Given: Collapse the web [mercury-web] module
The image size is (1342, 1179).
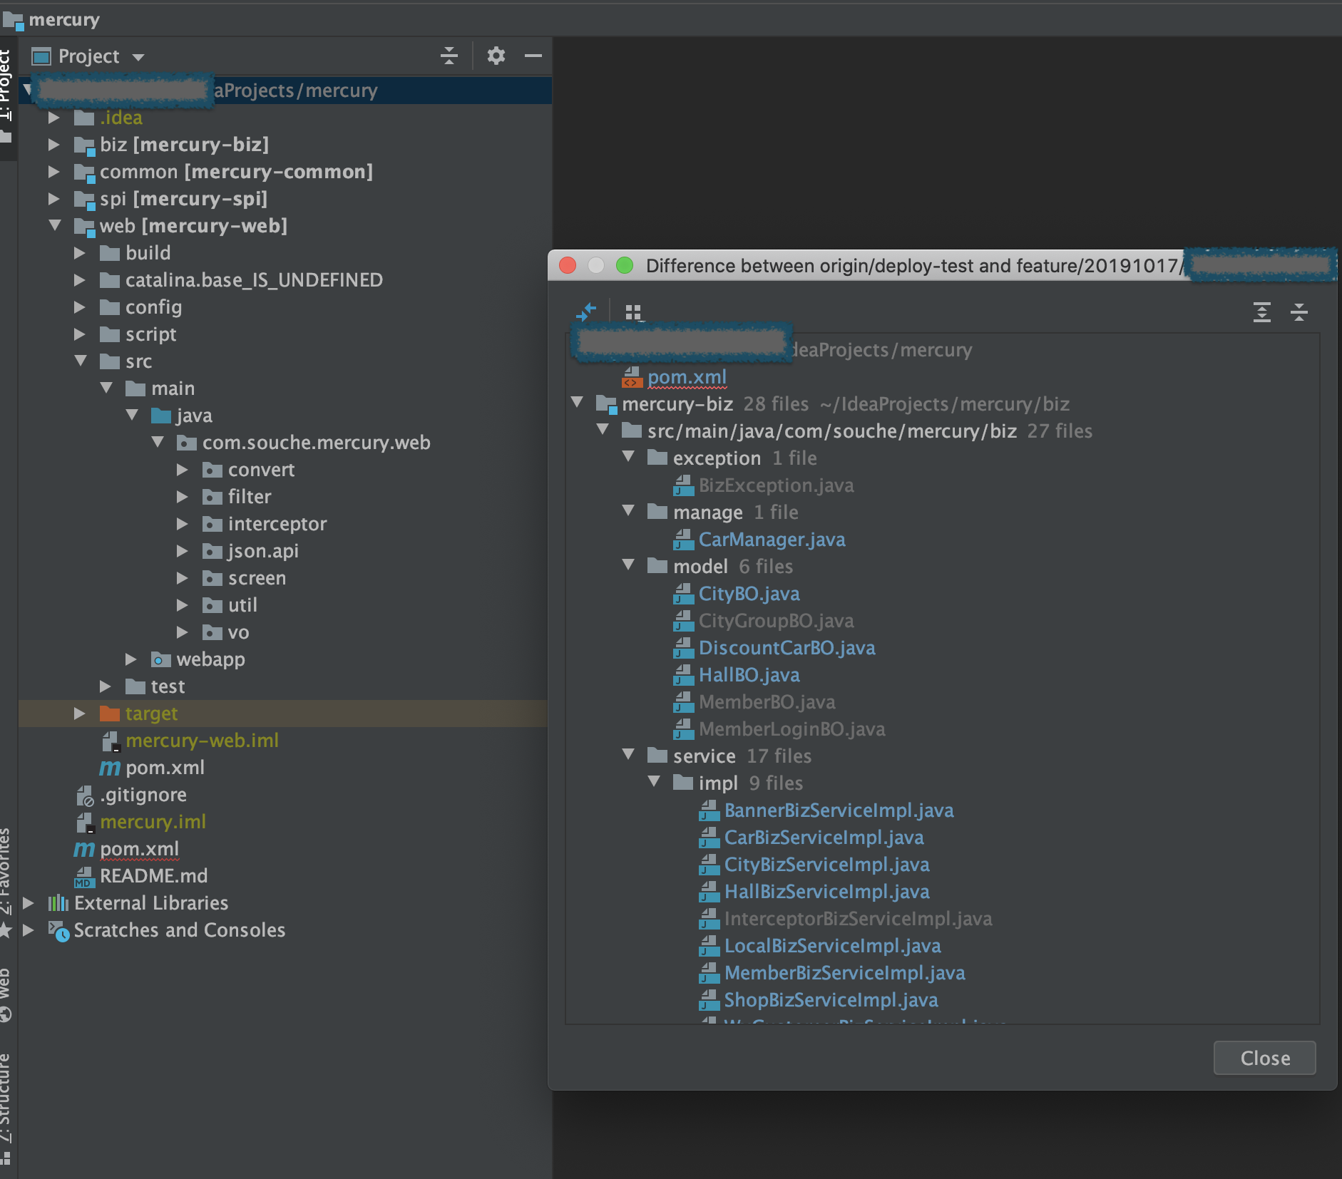Looking at the screenshot, I should pos(55,226).
